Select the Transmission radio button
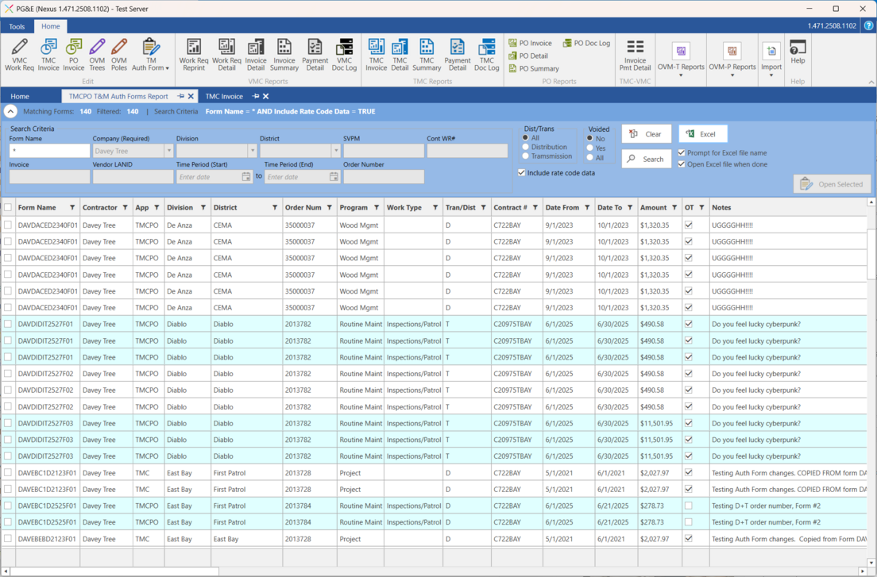The width and height of the screenshot is (877, 577). pyautogui.click(x=526, y=156)
